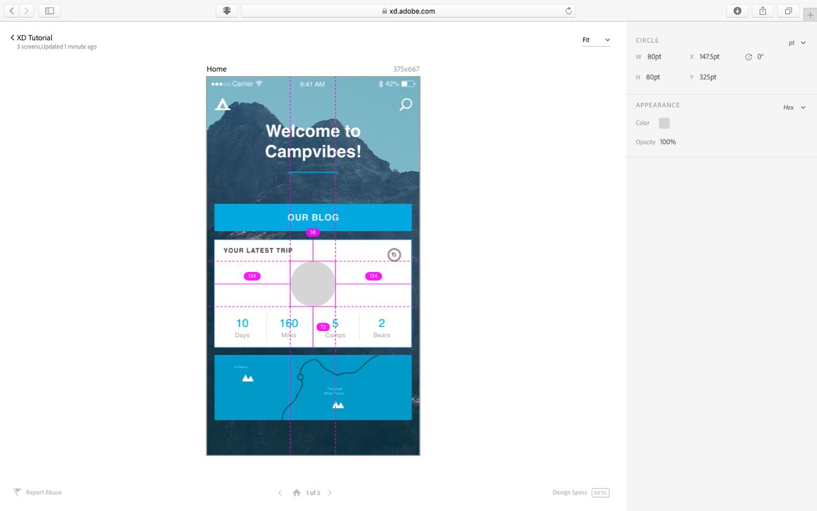Click the APPEARANCE section heading

pyautogui.click(x=657, y=105)
